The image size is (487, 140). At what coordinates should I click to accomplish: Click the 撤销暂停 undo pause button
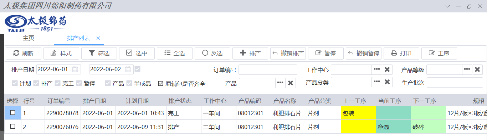pos(364,54)
